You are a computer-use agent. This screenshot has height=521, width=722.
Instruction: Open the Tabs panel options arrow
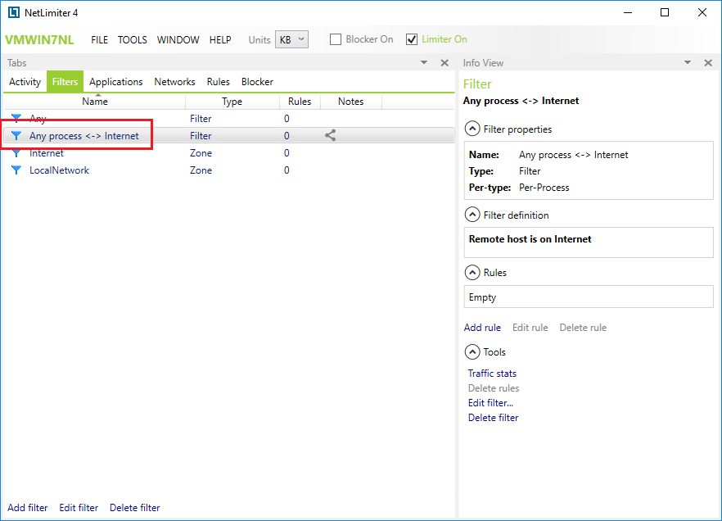pos(424,63)
